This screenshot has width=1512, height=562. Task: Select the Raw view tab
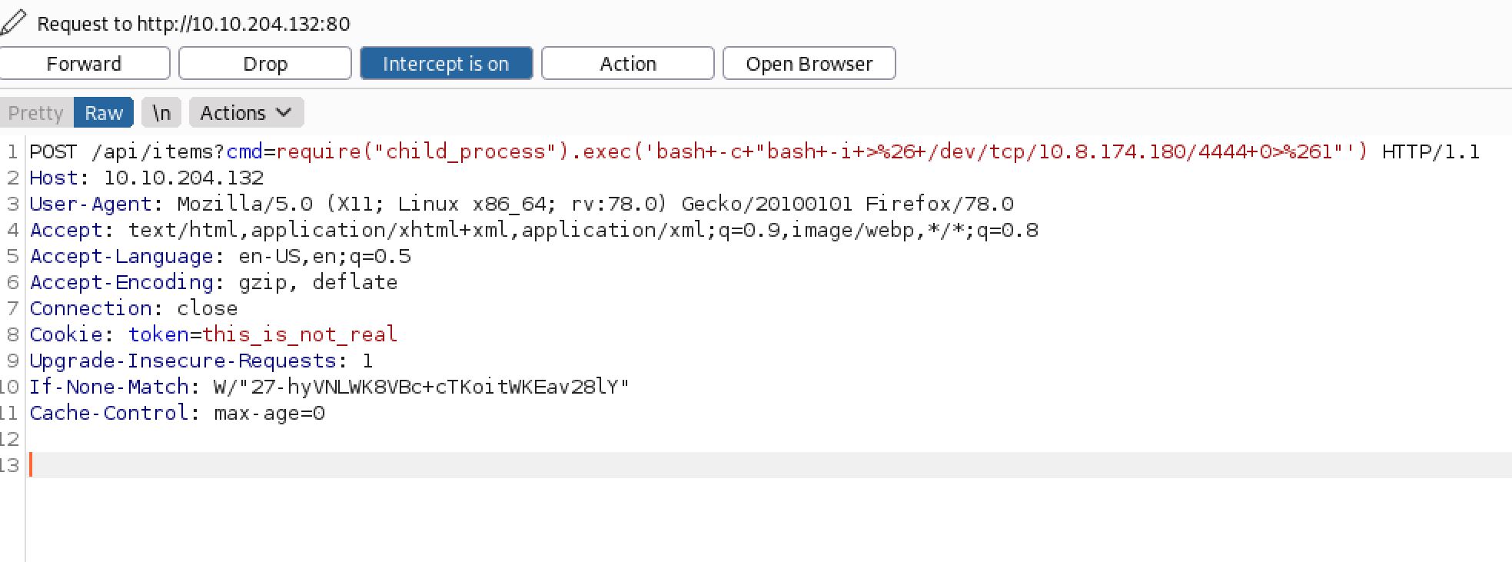click(104, 113)
